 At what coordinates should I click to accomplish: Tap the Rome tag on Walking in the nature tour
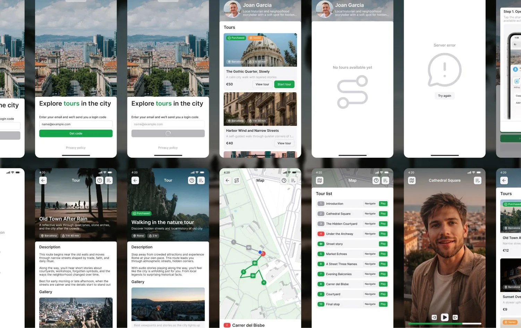[138, 236]
